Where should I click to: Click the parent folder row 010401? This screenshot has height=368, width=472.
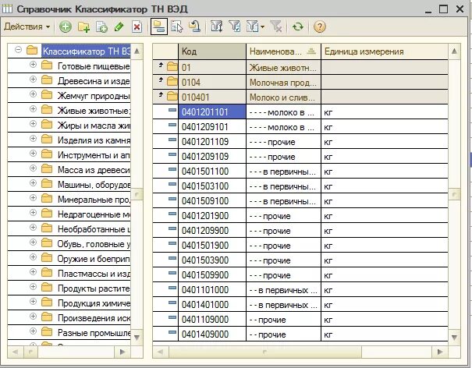[300, 97]
